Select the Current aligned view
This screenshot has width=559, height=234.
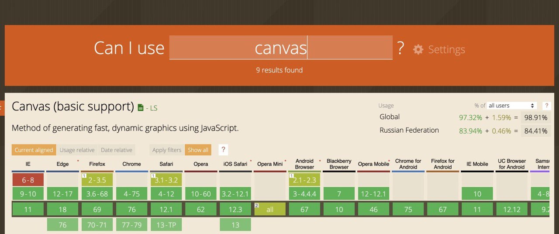(x=34, y=150)
